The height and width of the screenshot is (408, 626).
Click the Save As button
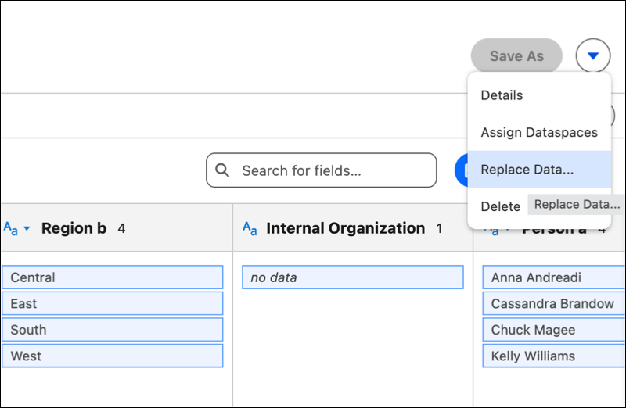(x=516, y=55)
